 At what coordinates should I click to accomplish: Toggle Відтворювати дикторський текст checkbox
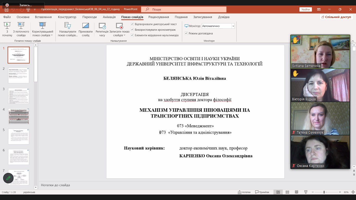click(132, 24)
